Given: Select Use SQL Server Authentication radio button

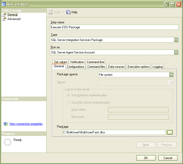Looking at the screenshot, I should tap(68, 102).
